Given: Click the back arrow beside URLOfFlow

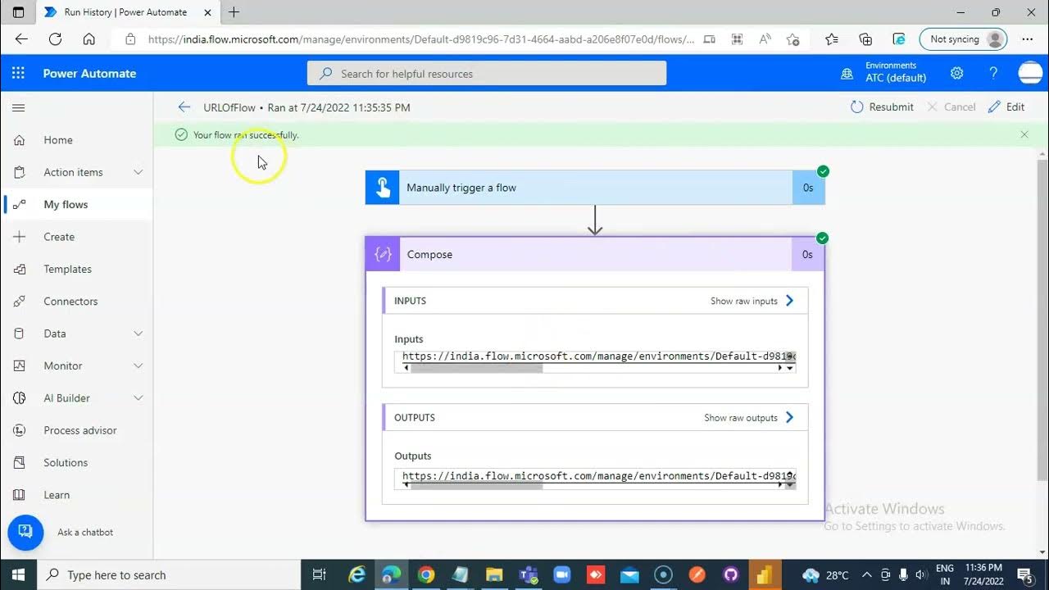Looking at the screenshot, I should [x=184, y=107].
